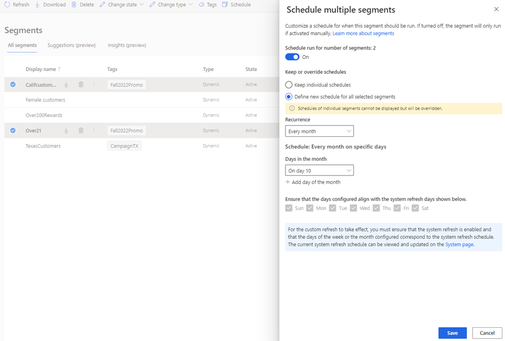Toggle the Sun checkbox

point(289,208)
